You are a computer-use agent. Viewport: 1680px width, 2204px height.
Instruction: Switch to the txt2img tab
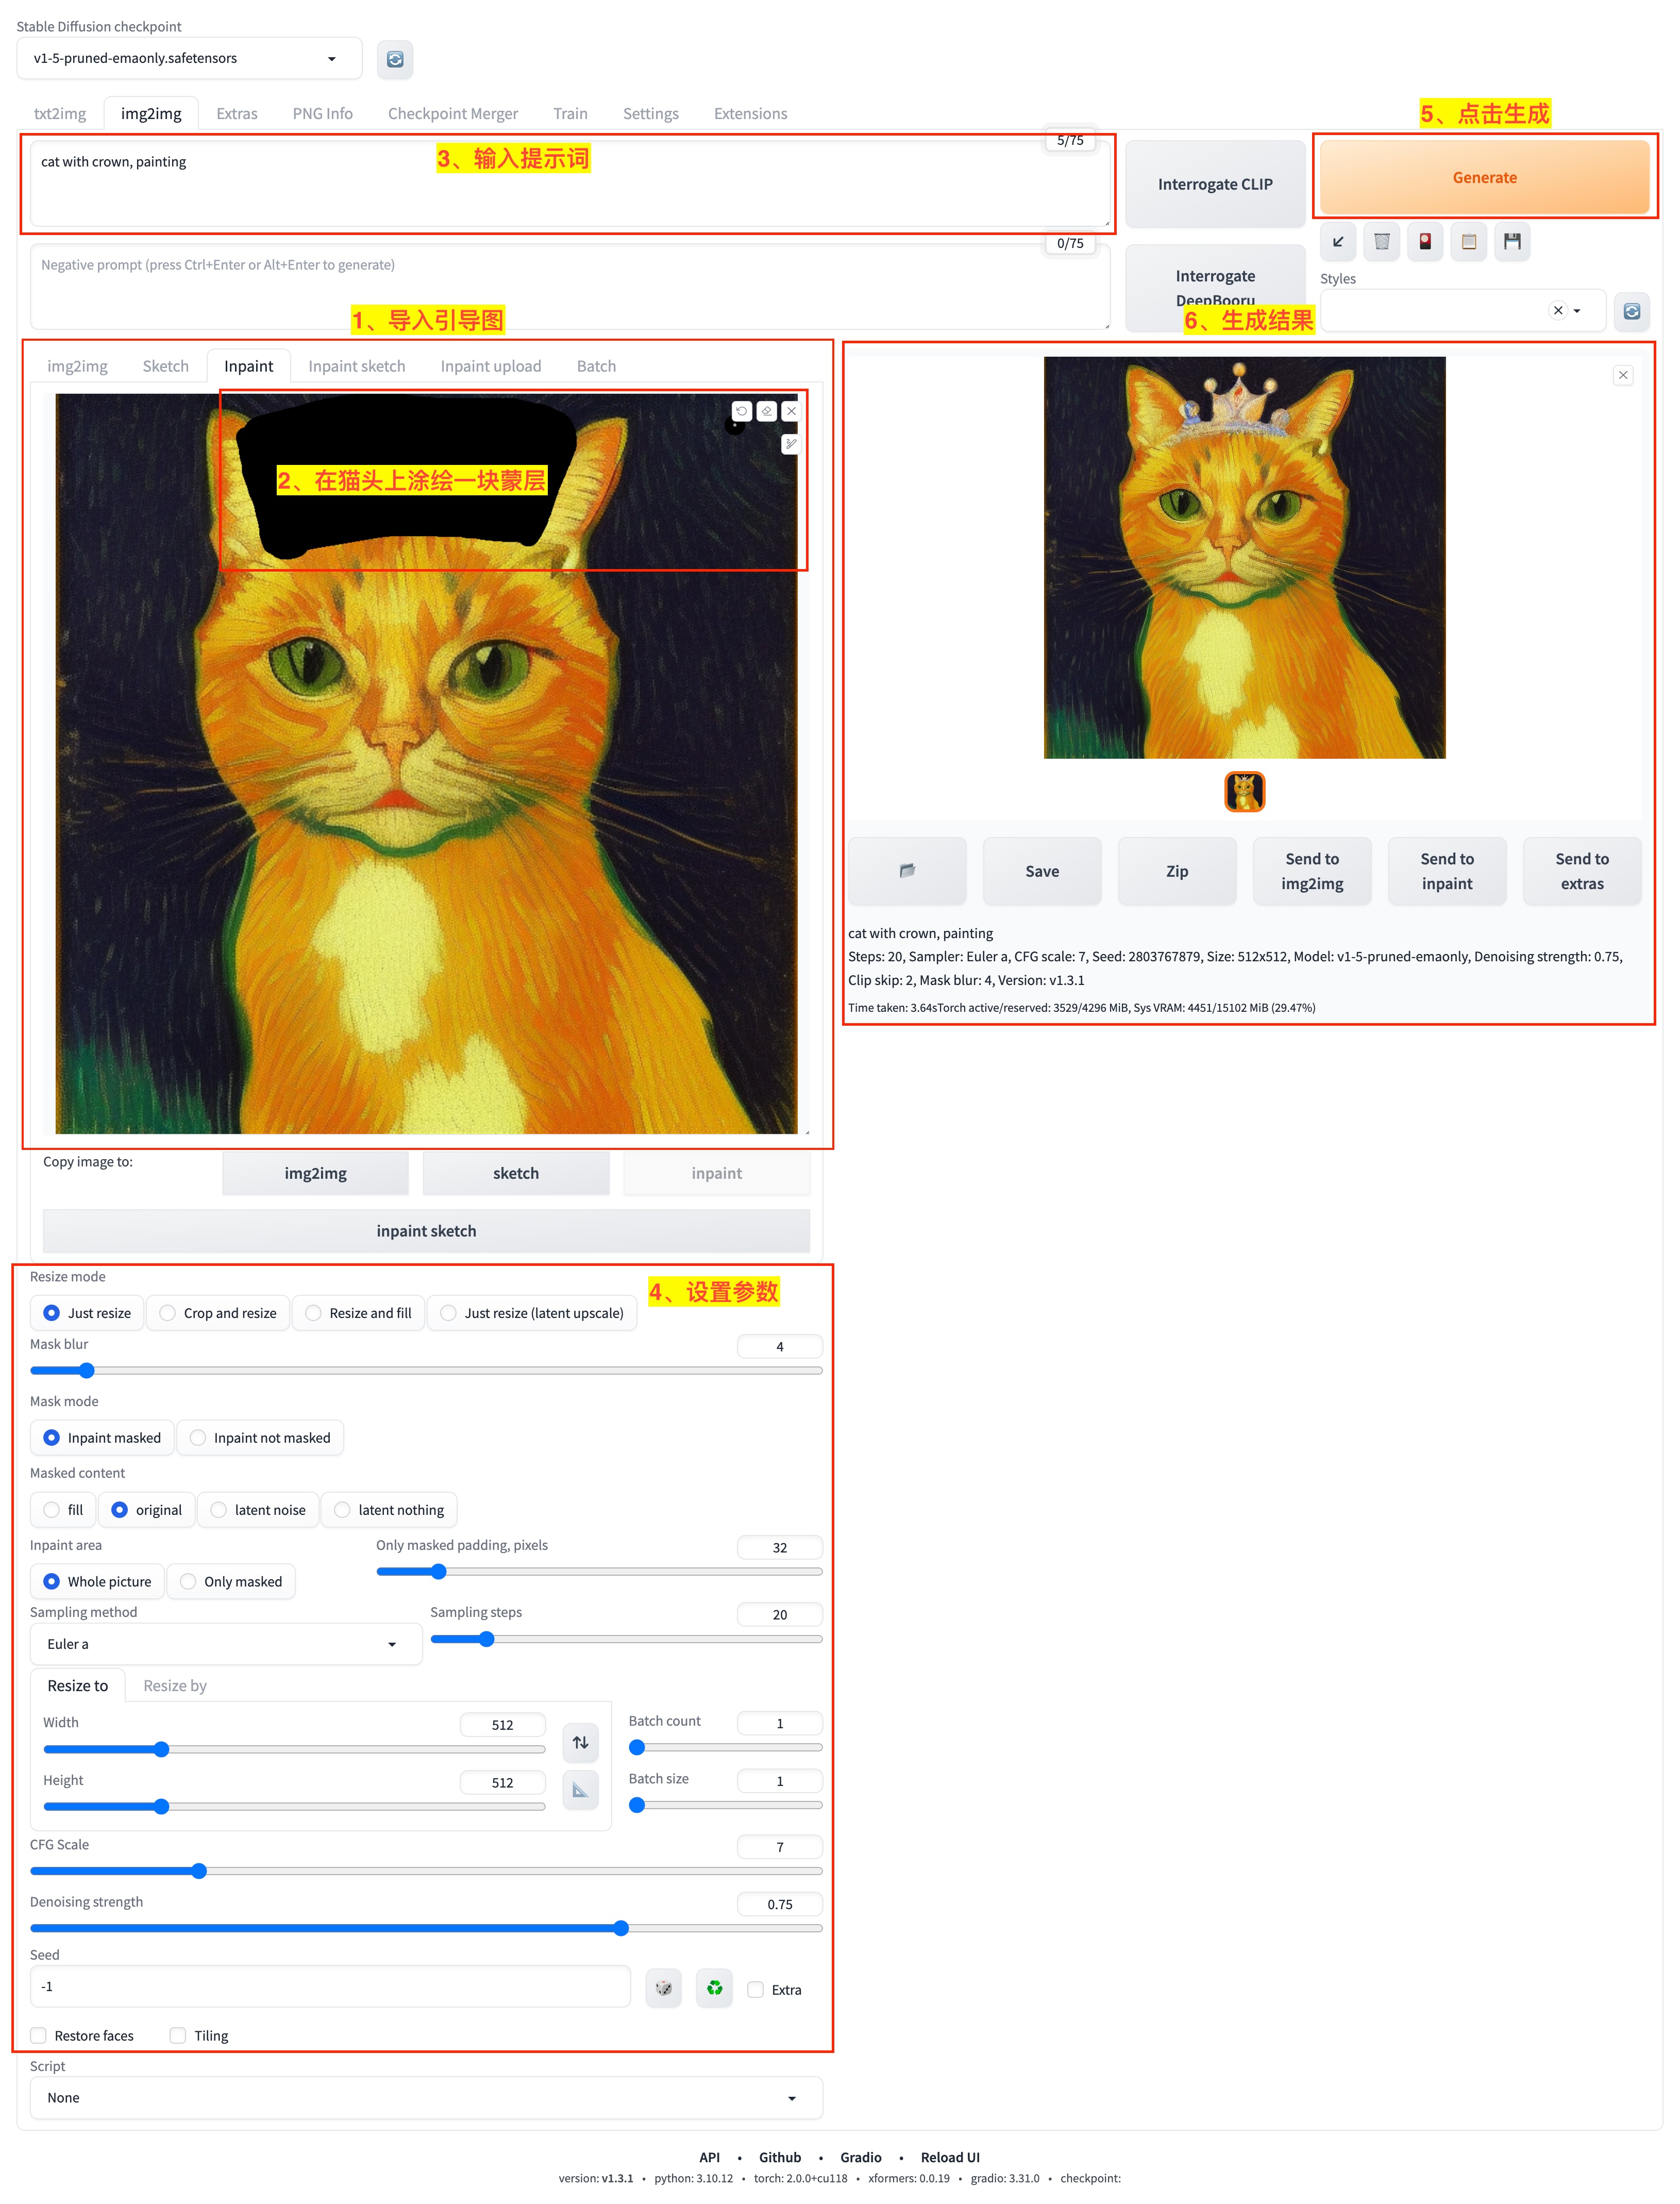click(x=60, y=113)
